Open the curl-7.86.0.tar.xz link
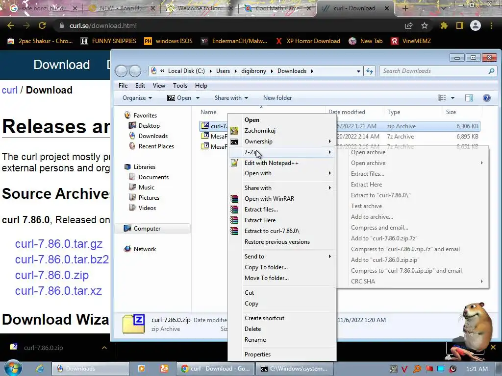502x376 pixels. pos(58,291)
